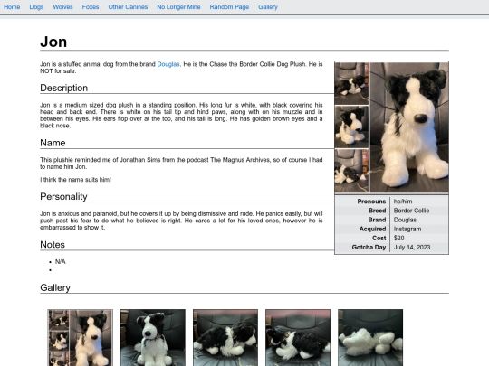Load a Random Page
This screenshot has height=366, width=489.
click(x=229, y=7)
